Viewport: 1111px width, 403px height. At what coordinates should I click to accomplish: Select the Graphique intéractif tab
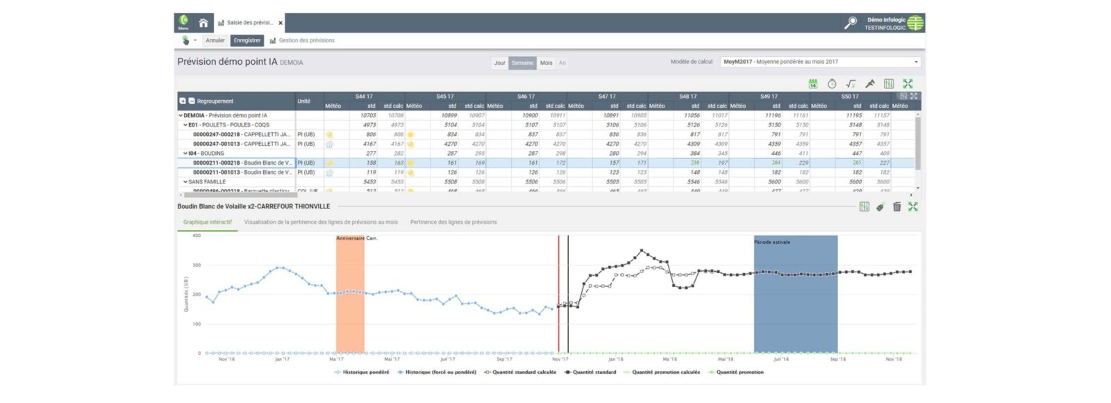coord(208,222)
